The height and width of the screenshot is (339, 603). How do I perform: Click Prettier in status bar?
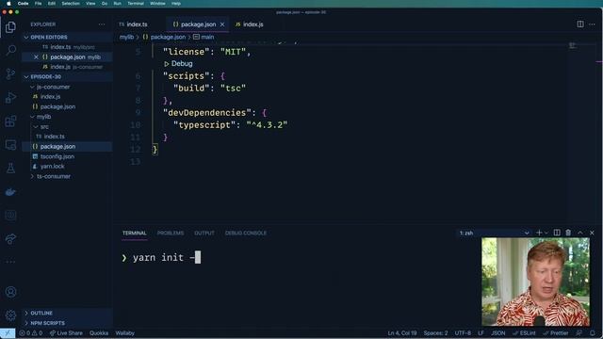tap(556, 333)
